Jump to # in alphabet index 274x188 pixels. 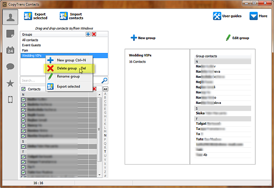coord(105,176)
